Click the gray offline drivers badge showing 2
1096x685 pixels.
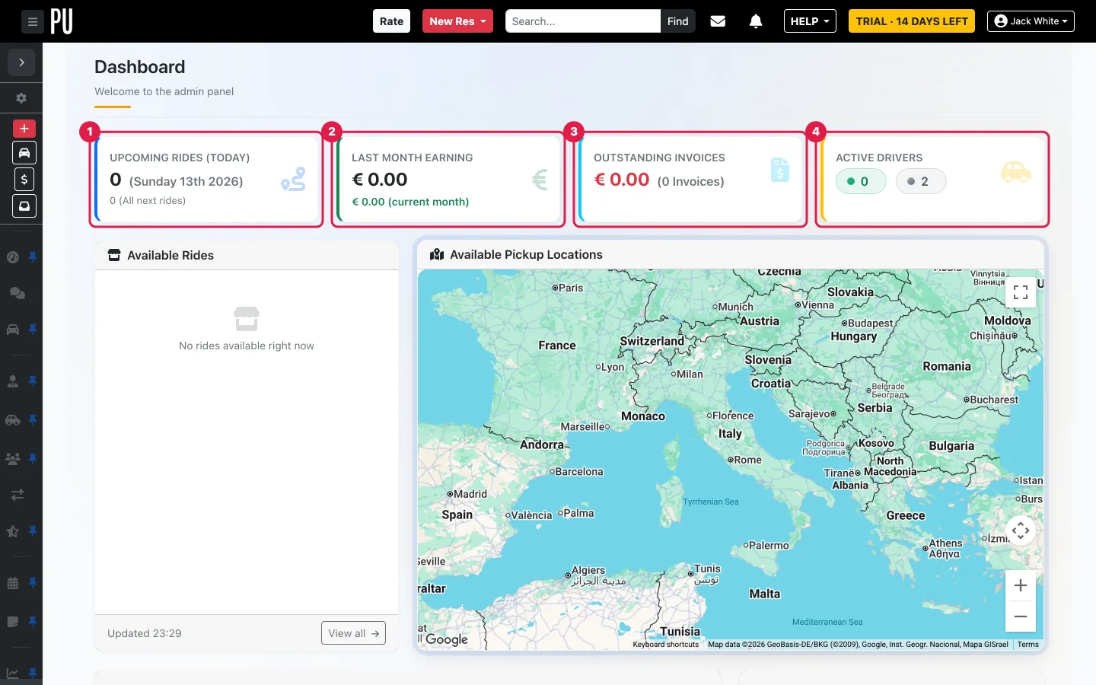921,181
